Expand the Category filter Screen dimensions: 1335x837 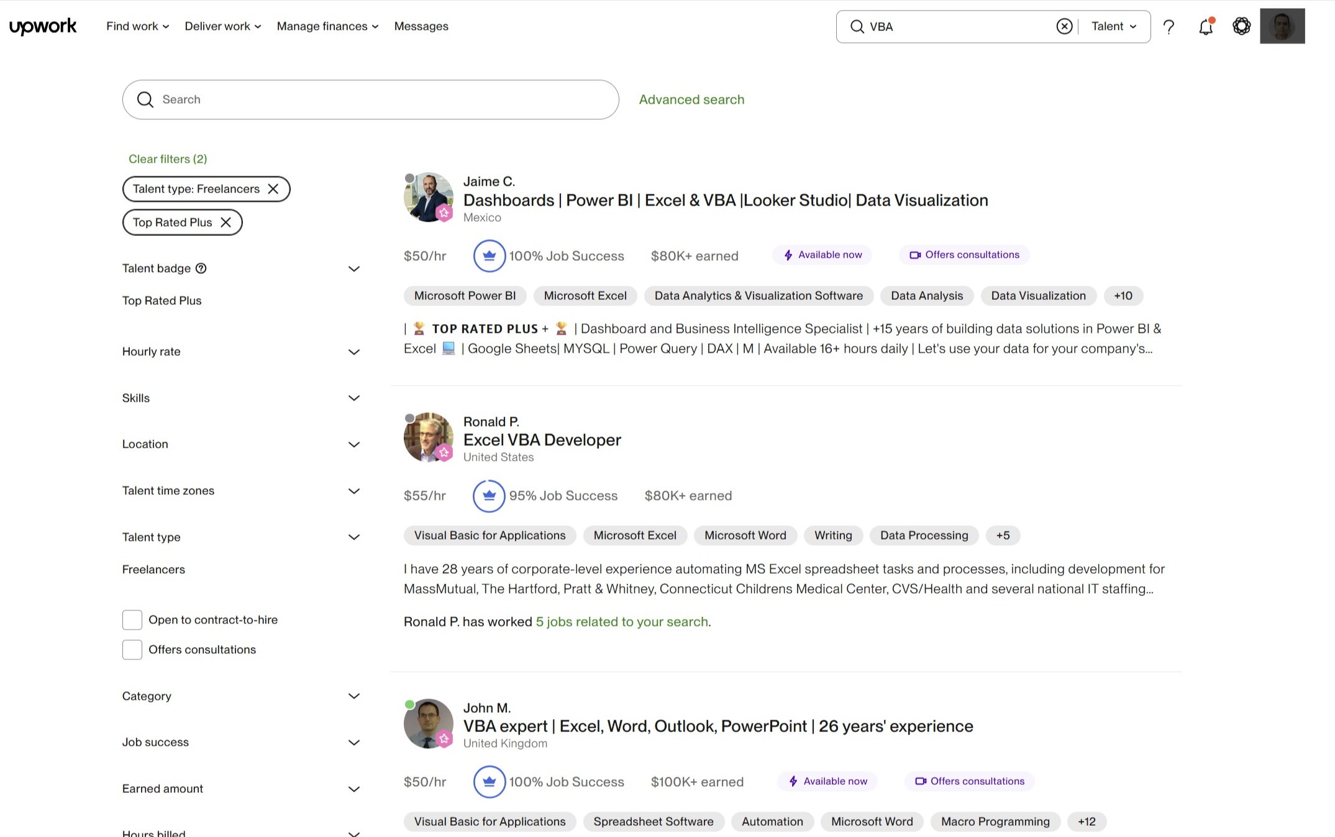[x=353, y=696]
